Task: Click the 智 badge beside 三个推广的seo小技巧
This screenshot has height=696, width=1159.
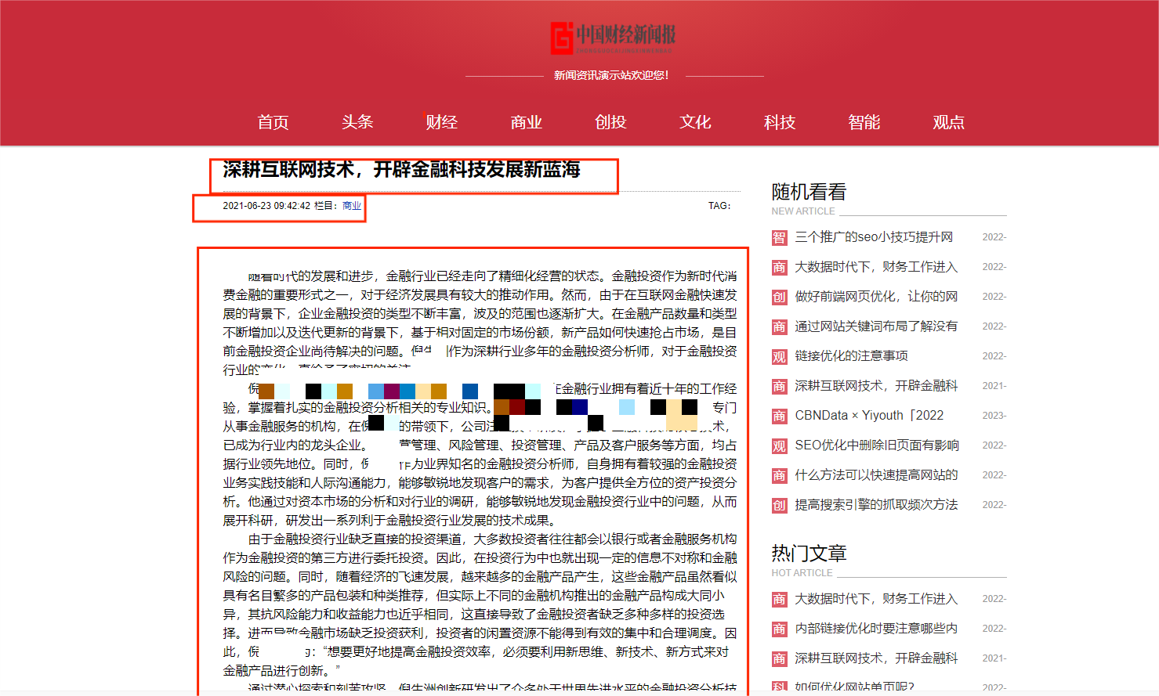Action: (x=779, y=237)
